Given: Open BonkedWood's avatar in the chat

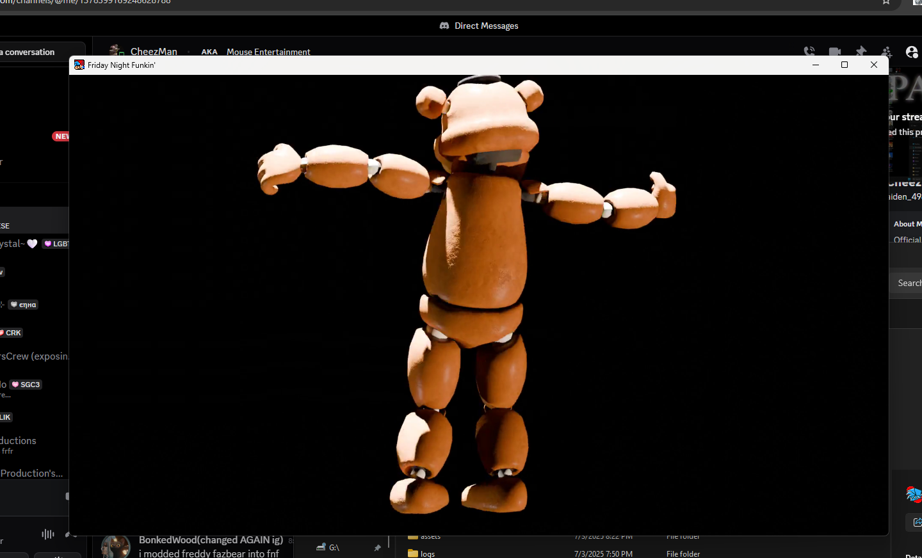Looking at the screenshot, I should (116, 546).
